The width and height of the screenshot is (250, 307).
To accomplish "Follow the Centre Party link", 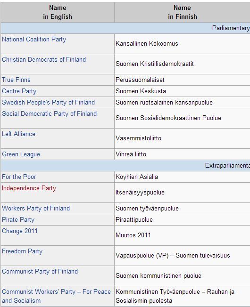I will coord(19,91).
